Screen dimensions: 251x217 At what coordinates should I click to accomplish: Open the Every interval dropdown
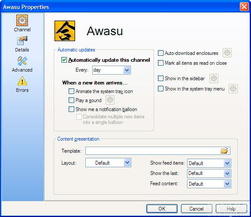click(x=112, y=70)
